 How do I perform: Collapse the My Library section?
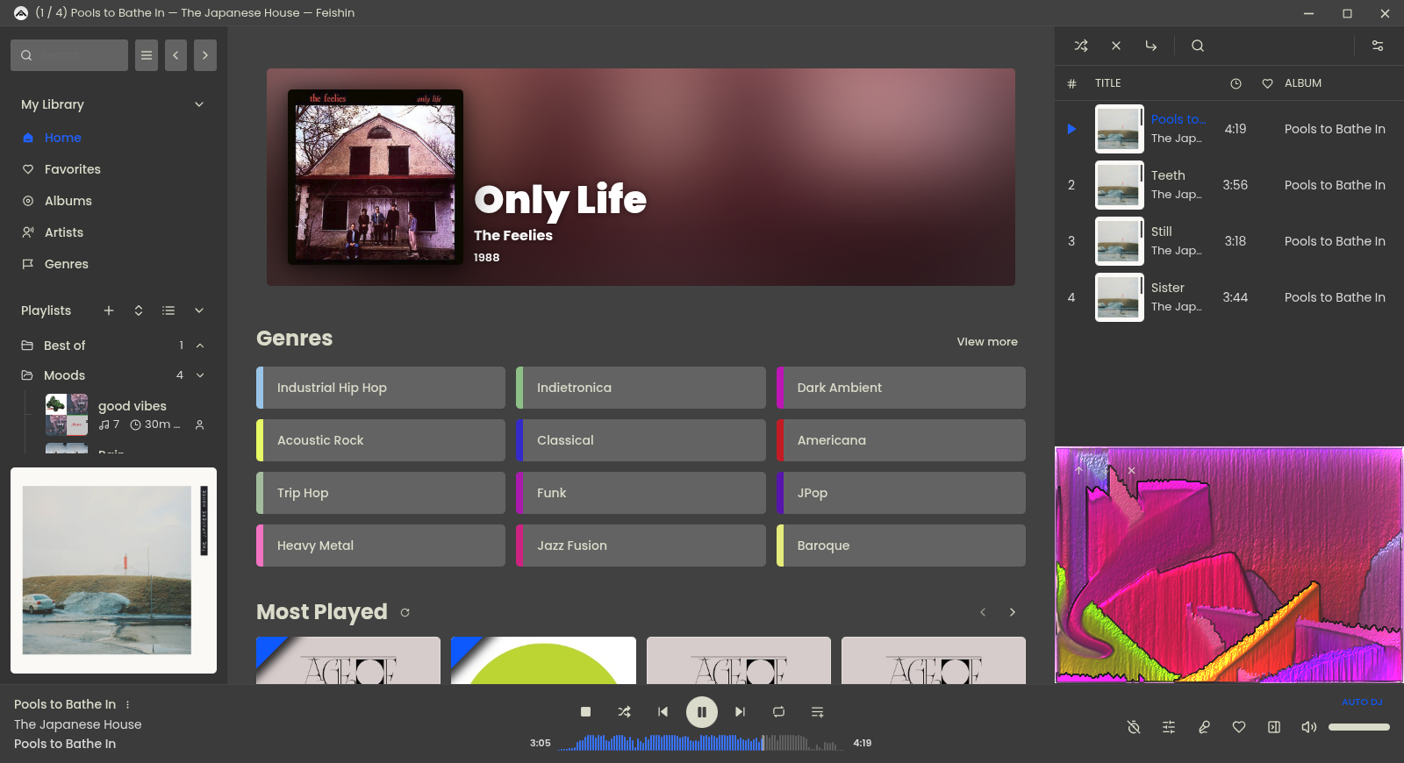click(199, 104)
